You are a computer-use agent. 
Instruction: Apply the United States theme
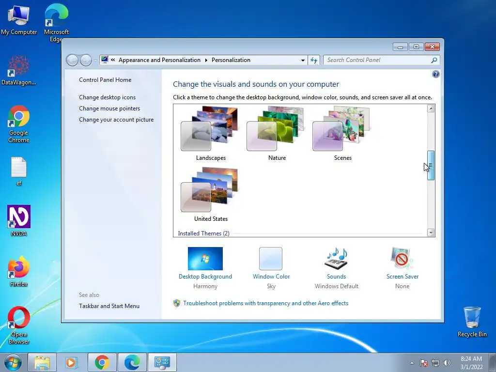[210, 194]
